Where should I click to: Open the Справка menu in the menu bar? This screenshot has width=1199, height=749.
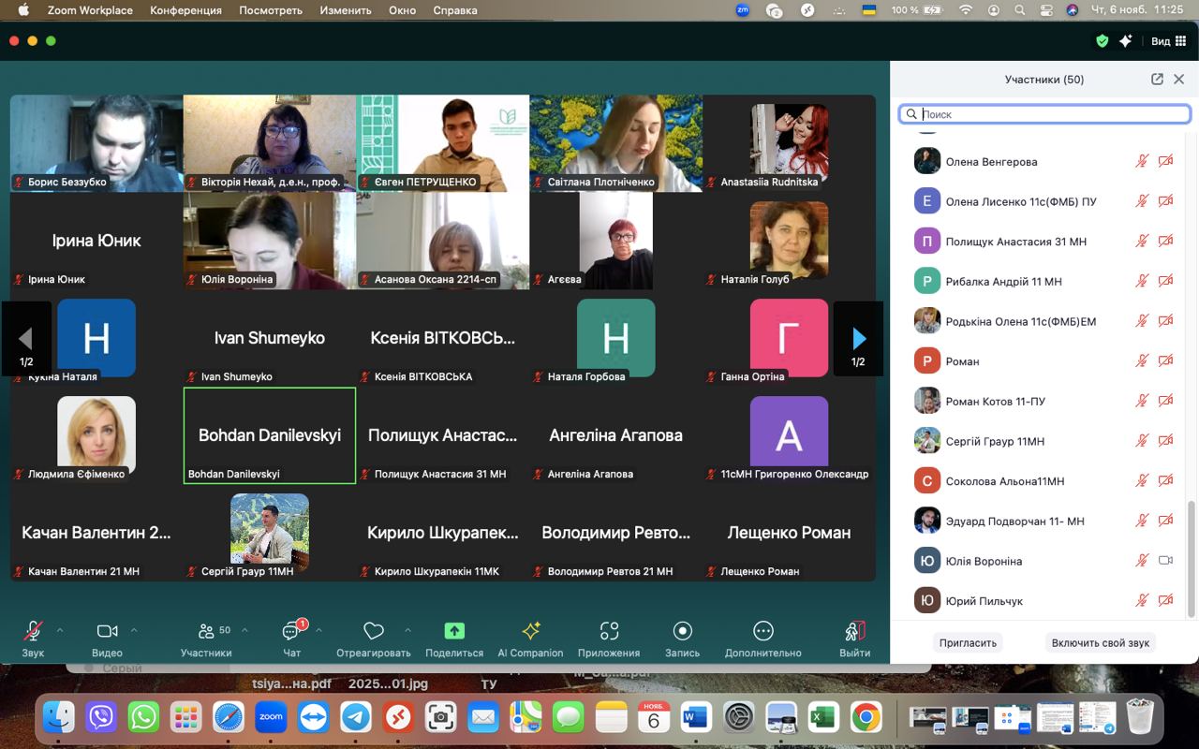[455, 10]
